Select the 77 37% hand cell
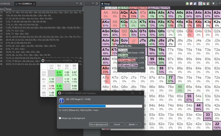 pyautogui.click(x=171, y=79)
